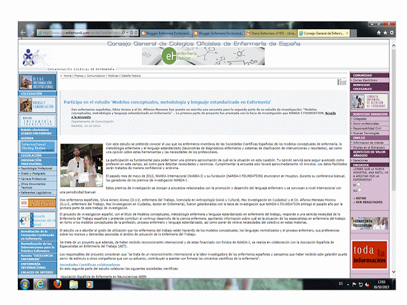Select the NO radio button in survey
The width and height of the screenshot is (407, 305).
click(x=359, y=190)
